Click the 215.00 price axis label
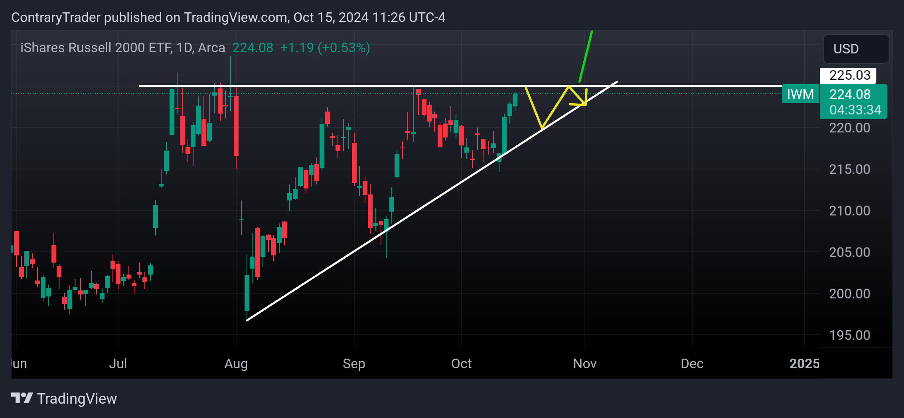 click(849, 169)
